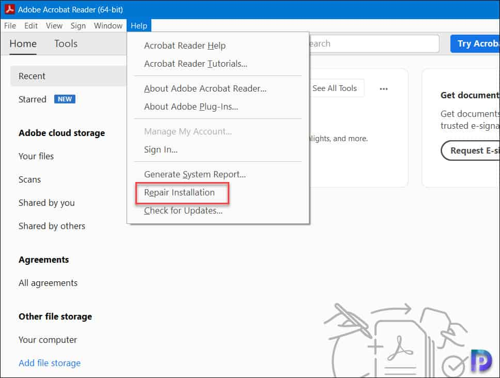Open the more options ellipsis menu
Viewport: 500px width, 378px height.
coord(384,88)
